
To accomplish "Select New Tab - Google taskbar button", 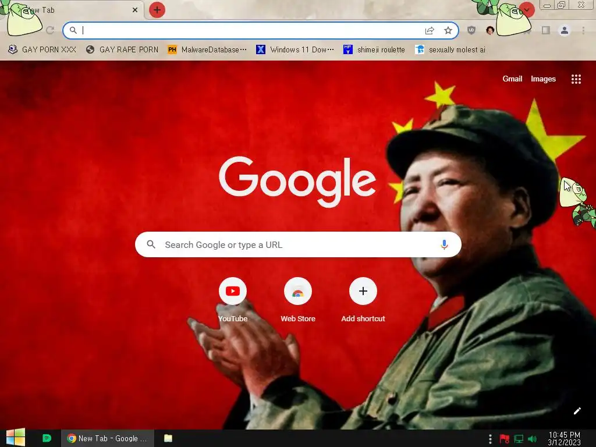I will (108, 438).
